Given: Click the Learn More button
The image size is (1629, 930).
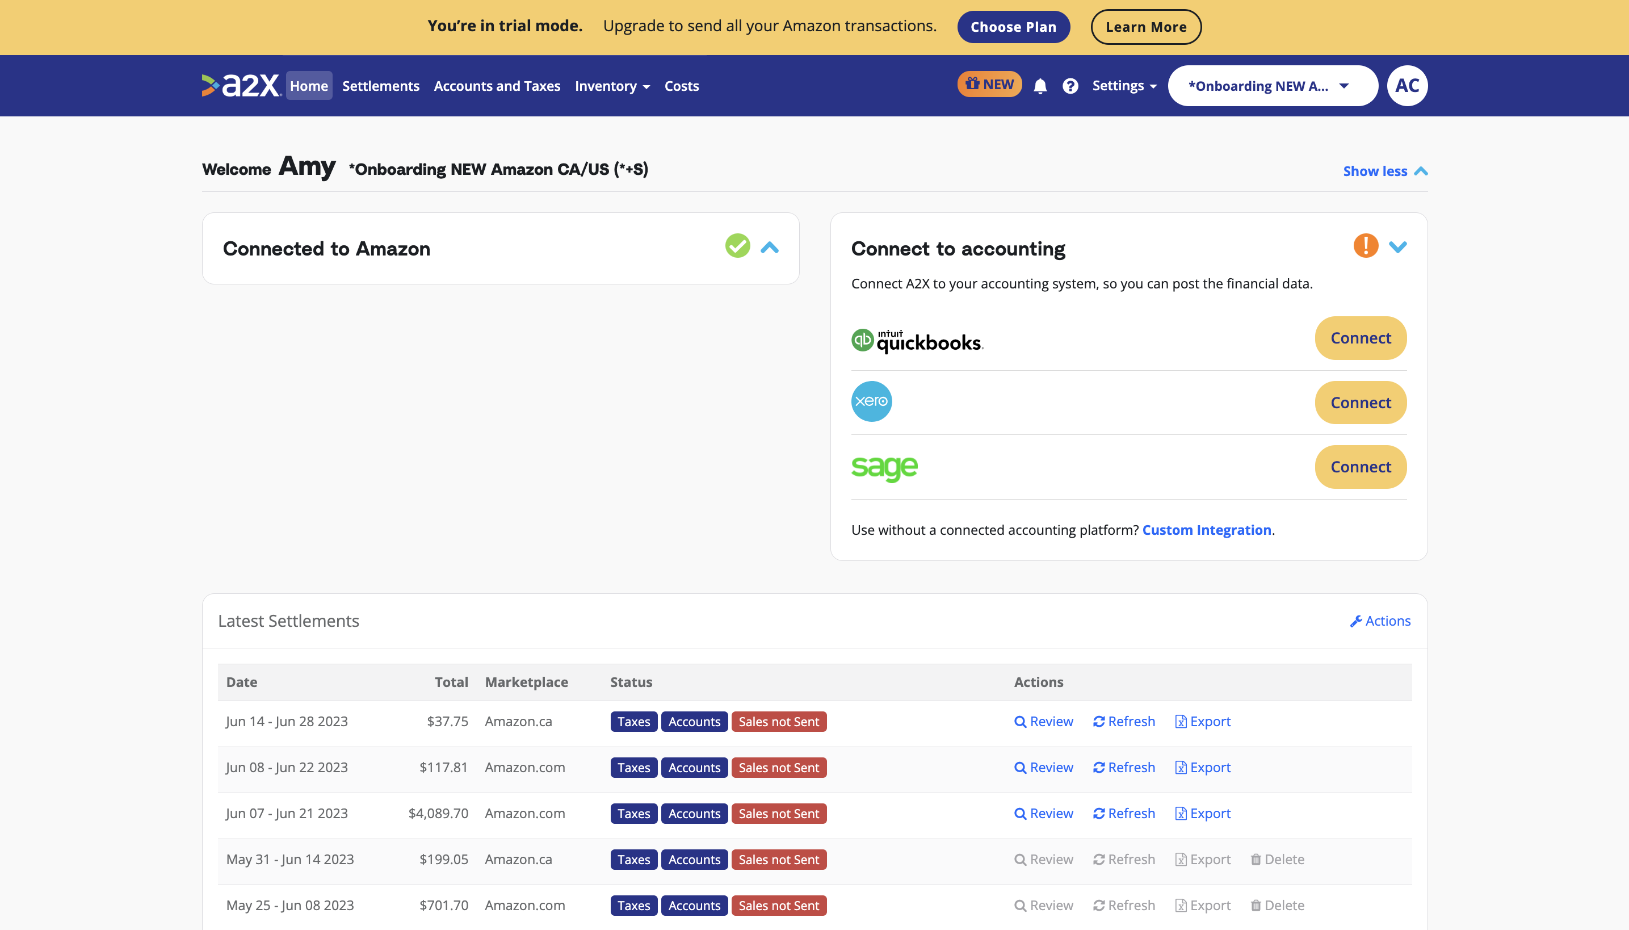Looking at the screenshot, I should tap(1145, 27).
